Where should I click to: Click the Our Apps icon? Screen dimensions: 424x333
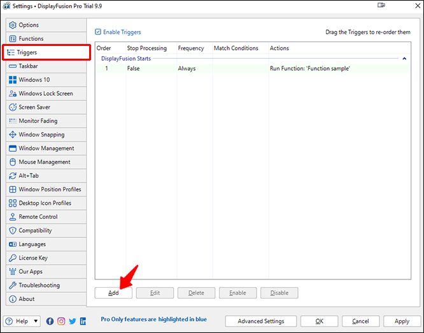tap(13, 272)
